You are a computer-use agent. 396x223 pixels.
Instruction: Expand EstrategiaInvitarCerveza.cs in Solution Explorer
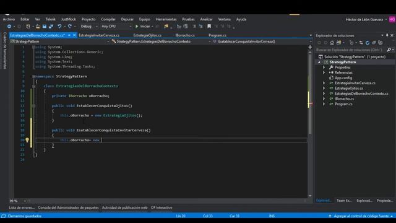tap(324, 83)
